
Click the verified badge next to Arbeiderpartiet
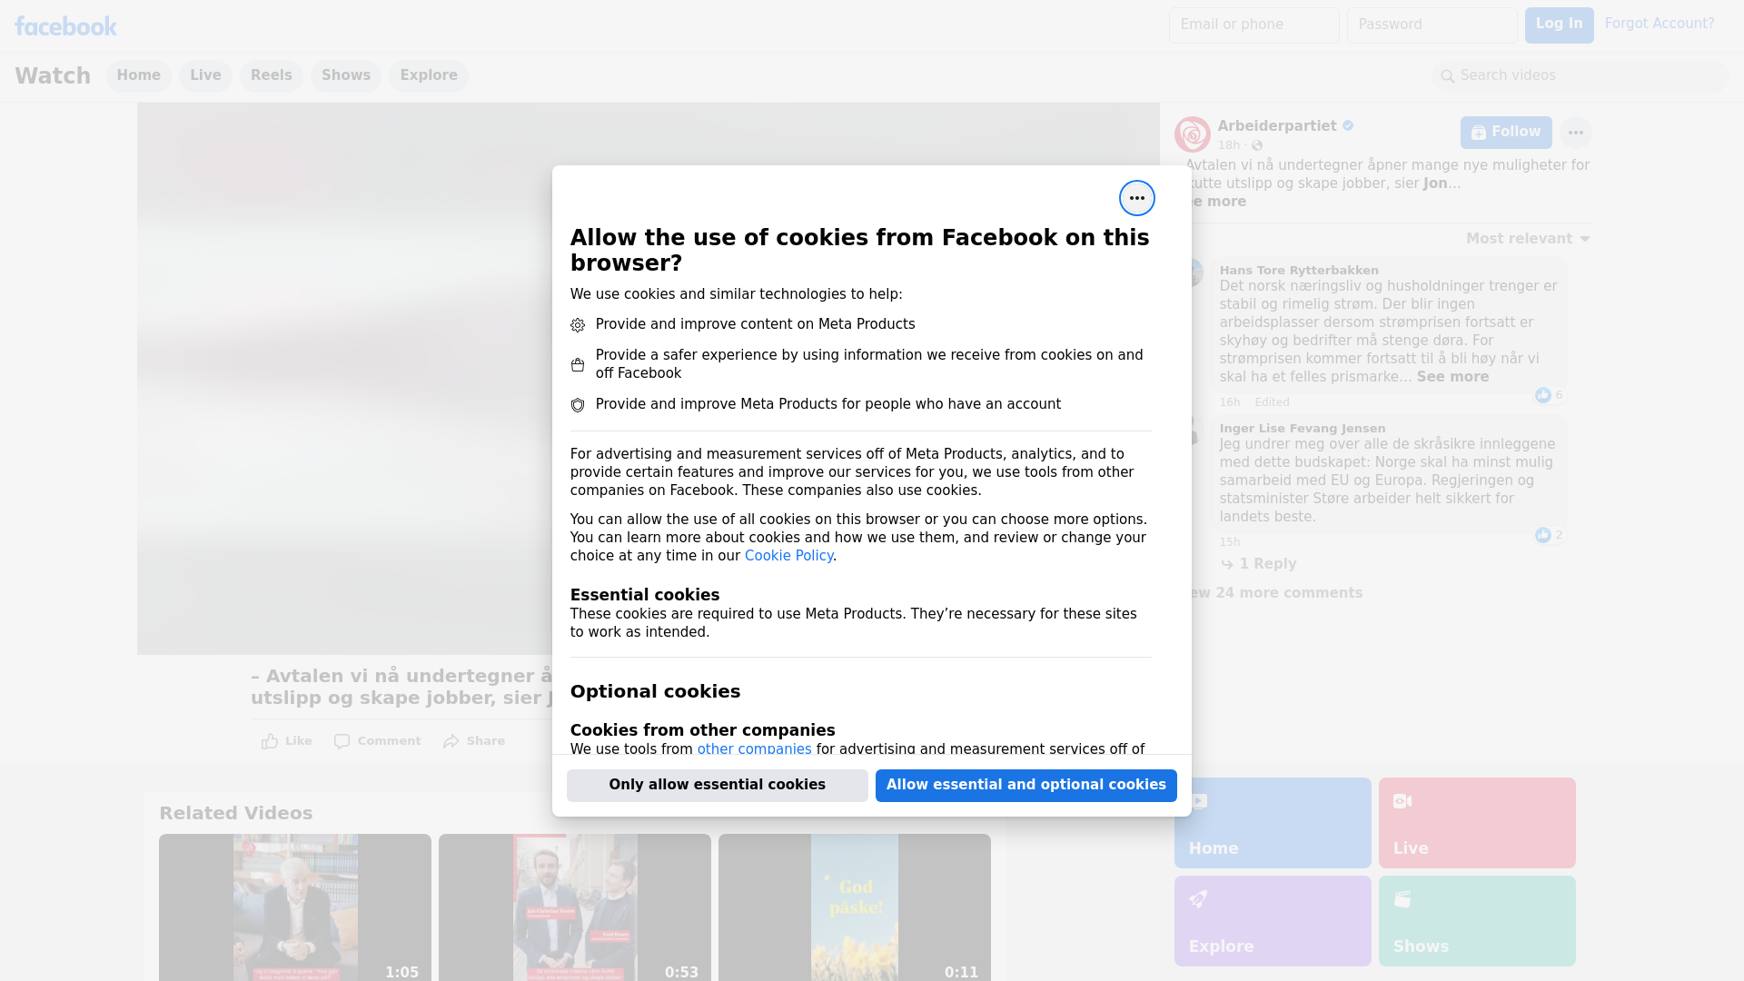click(1348, 126)
